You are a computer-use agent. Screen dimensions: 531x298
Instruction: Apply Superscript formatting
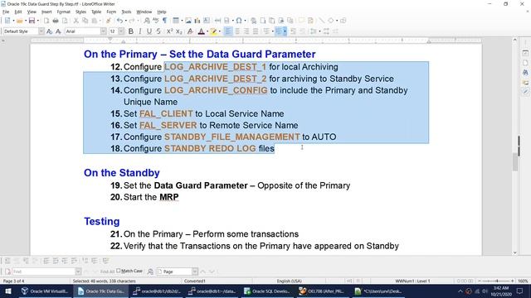(169, 31)
